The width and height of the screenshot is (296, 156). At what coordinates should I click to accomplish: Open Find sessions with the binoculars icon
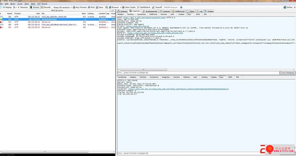(89, 7)
